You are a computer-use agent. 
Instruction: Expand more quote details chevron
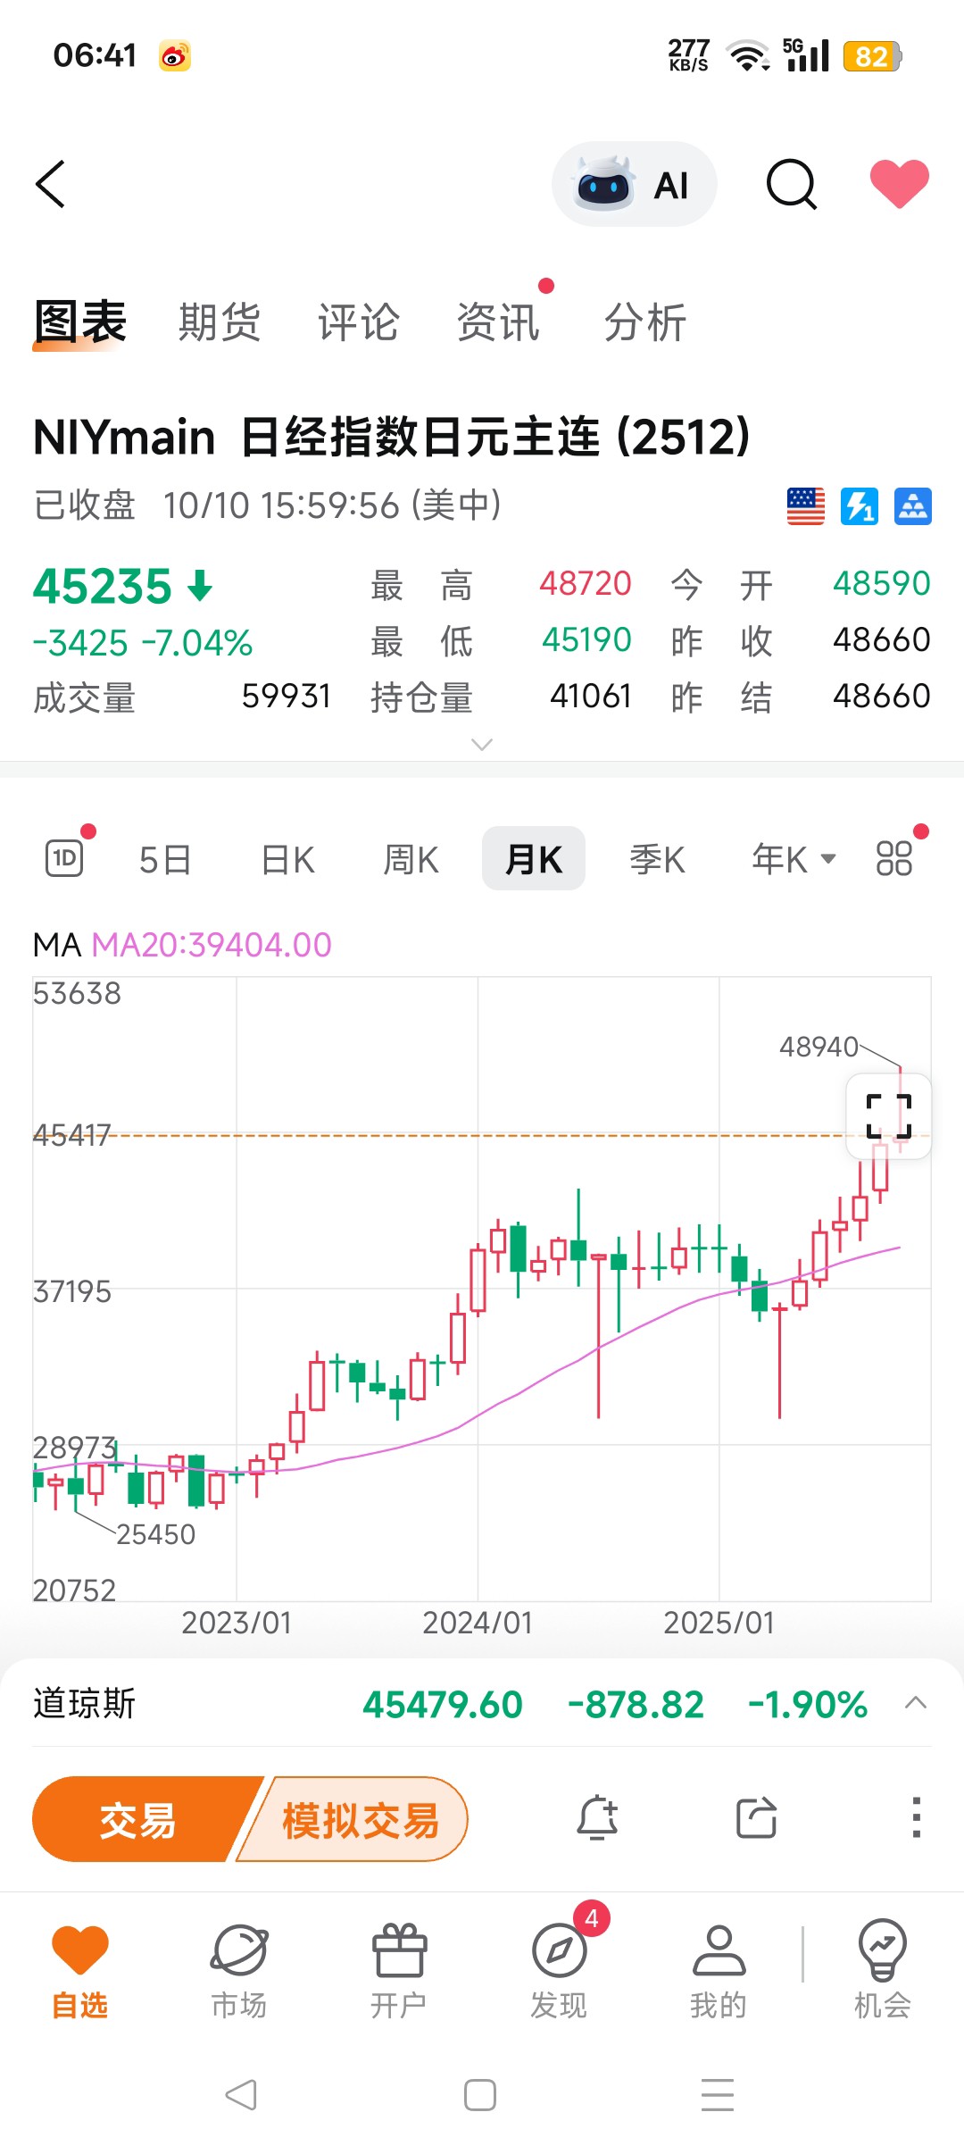coord(482,744)
